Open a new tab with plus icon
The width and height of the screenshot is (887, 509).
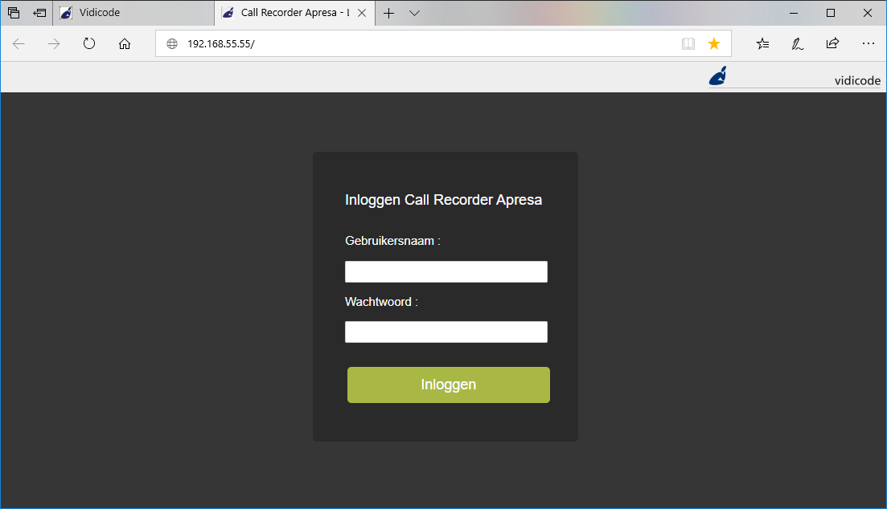tap(388, 13)
